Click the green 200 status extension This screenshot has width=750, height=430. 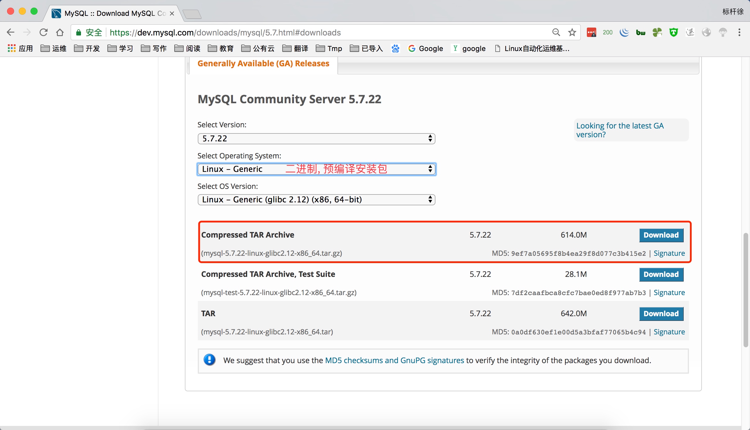608,32
